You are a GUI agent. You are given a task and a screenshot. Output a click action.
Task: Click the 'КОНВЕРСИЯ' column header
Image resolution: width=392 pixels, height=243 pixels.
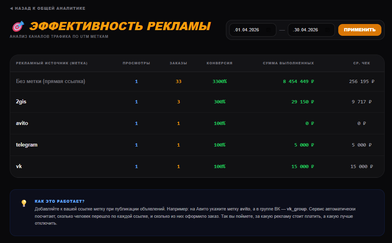tap(219, 63)
